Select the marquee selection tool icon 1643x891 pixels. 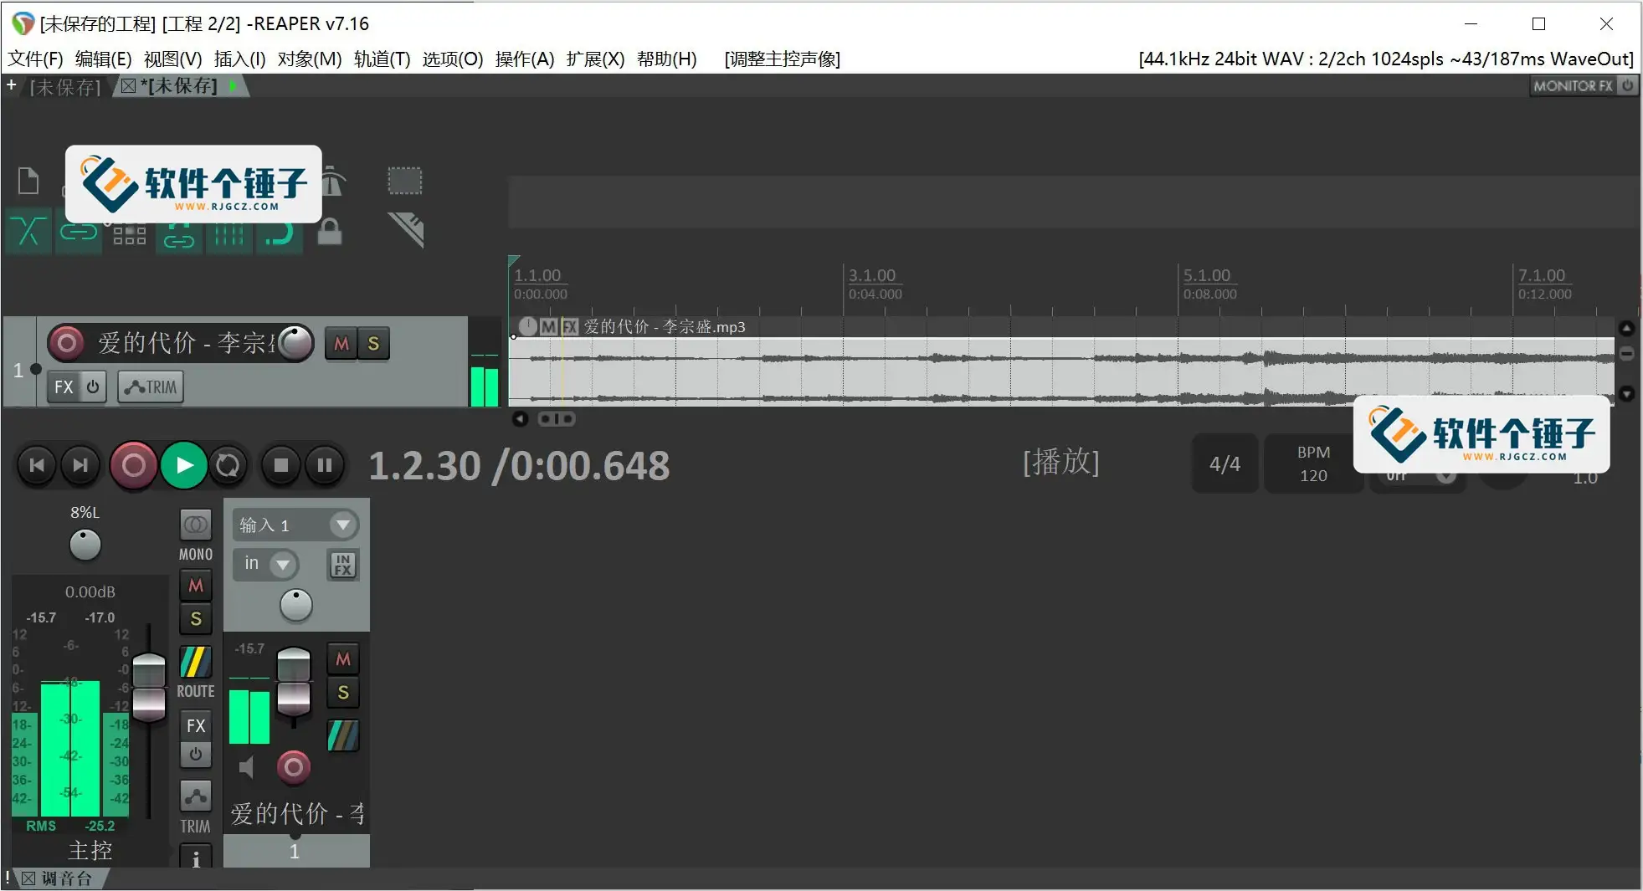404,180
